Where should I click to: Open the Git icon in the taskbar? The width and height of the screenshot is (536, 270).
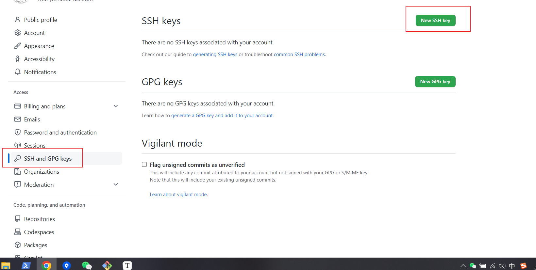107,265
